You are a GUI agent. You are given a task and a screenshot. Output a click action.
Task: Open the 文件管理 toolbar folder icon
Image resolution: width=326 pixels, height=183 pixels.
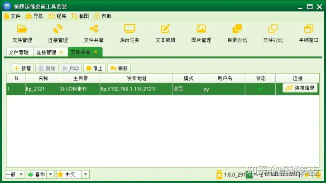[x=22, y=29]
